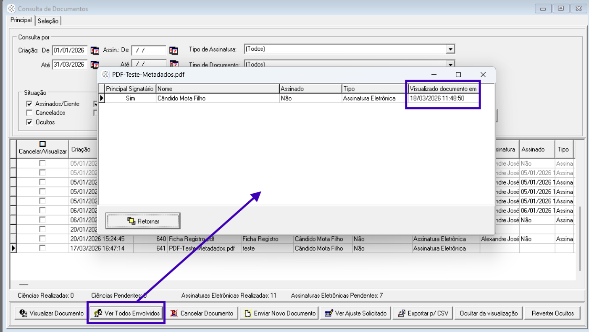
Task: Export list with Exportar p/ CSV
Action: click(423, 313)
